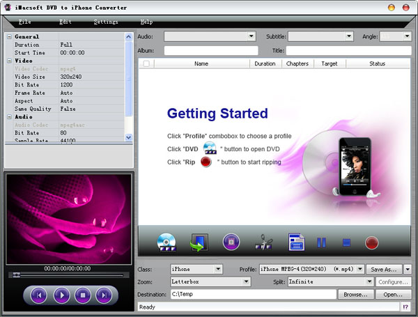The width and height of the screenshot is (418, 317).
Task: Select the audio Bit Rate 80 value
Action: point(91,133)
